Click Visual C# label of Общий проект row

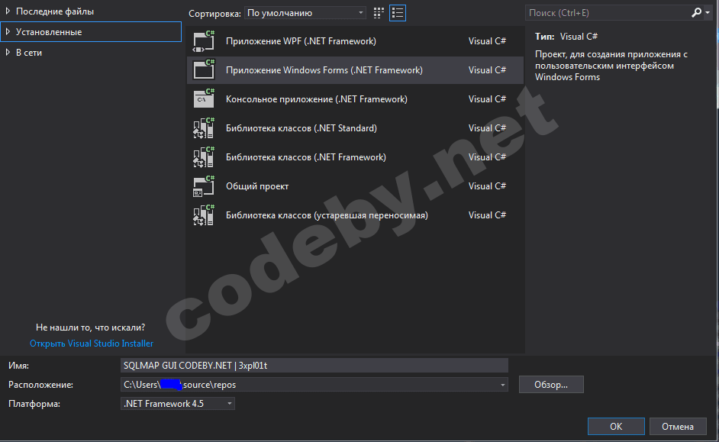coord(487,186)
